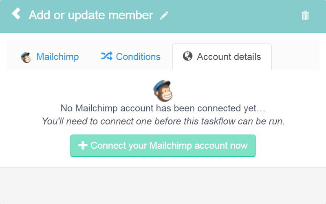Click the shuffle arrows icon beside Conditions
The image size is (326, 204).
(x=107, y=56)
